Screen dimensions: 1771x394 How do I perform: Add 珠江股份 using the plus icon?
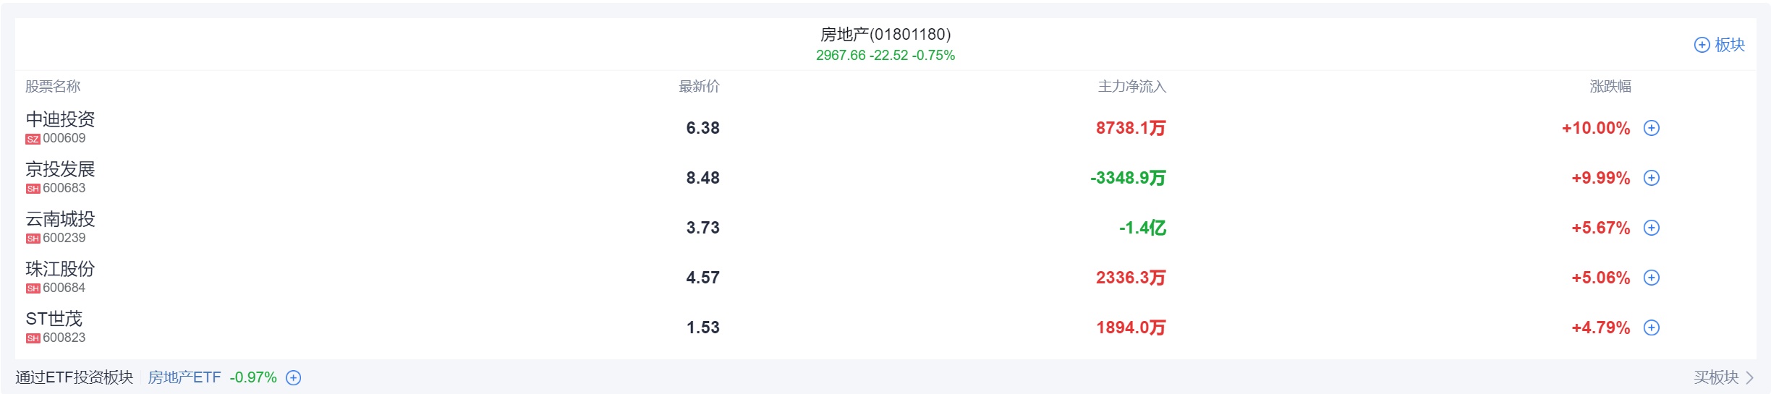point(1651,278)
